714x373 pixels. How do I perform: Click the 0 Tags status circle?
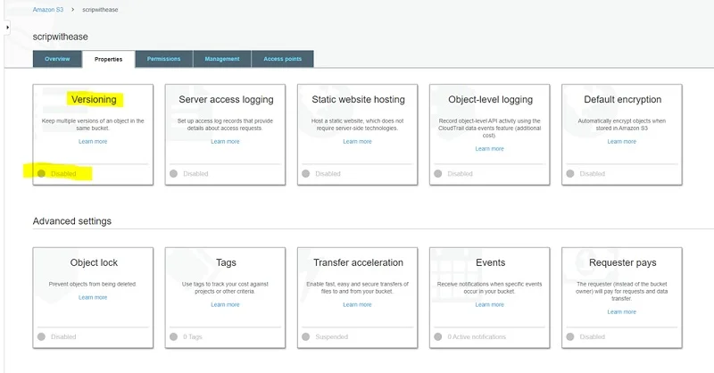(173, 336)
